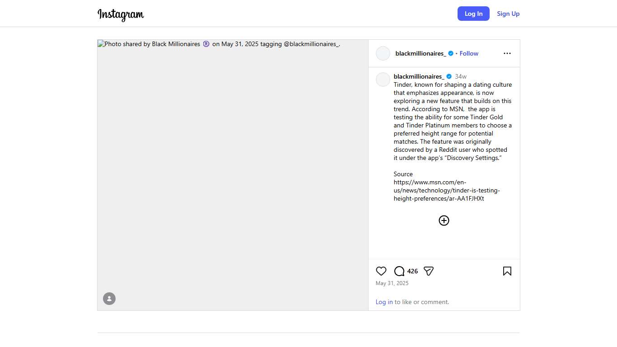Click 'Log in' to like or comment

click(x=384, y=302)
